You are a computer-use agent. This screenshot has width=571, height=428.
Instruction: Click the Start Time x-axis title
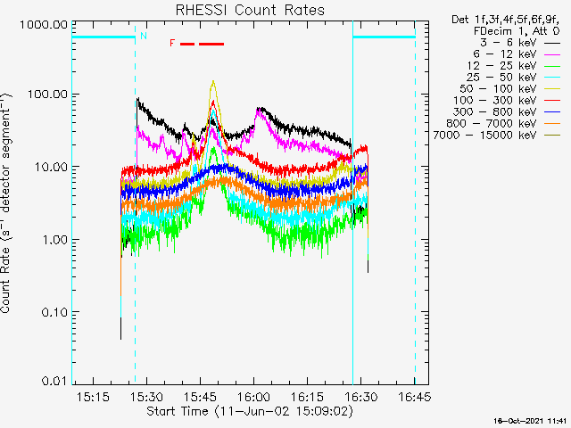(x=250, y=411)
